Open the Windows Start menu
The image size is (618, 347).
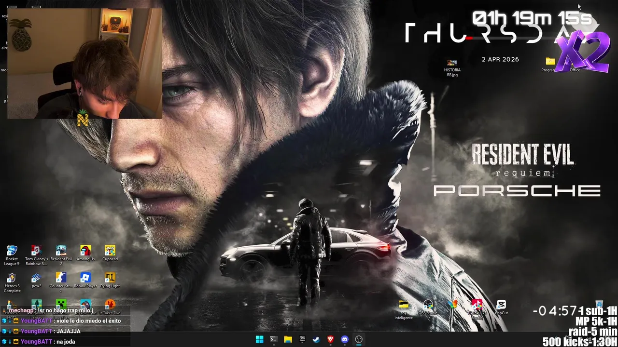(259, 339)
